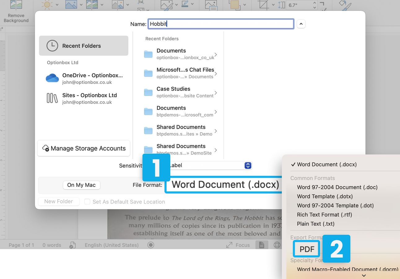
Task: Open the Sensitivity Label dropdown
Action: pos(247,165)
